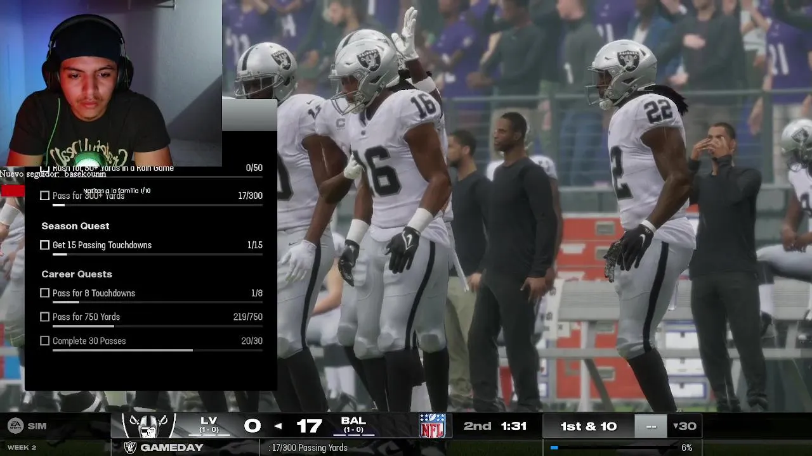Check the Complete 30 Passes box
The width and height of the screenshot is (812, 456).
44,341
